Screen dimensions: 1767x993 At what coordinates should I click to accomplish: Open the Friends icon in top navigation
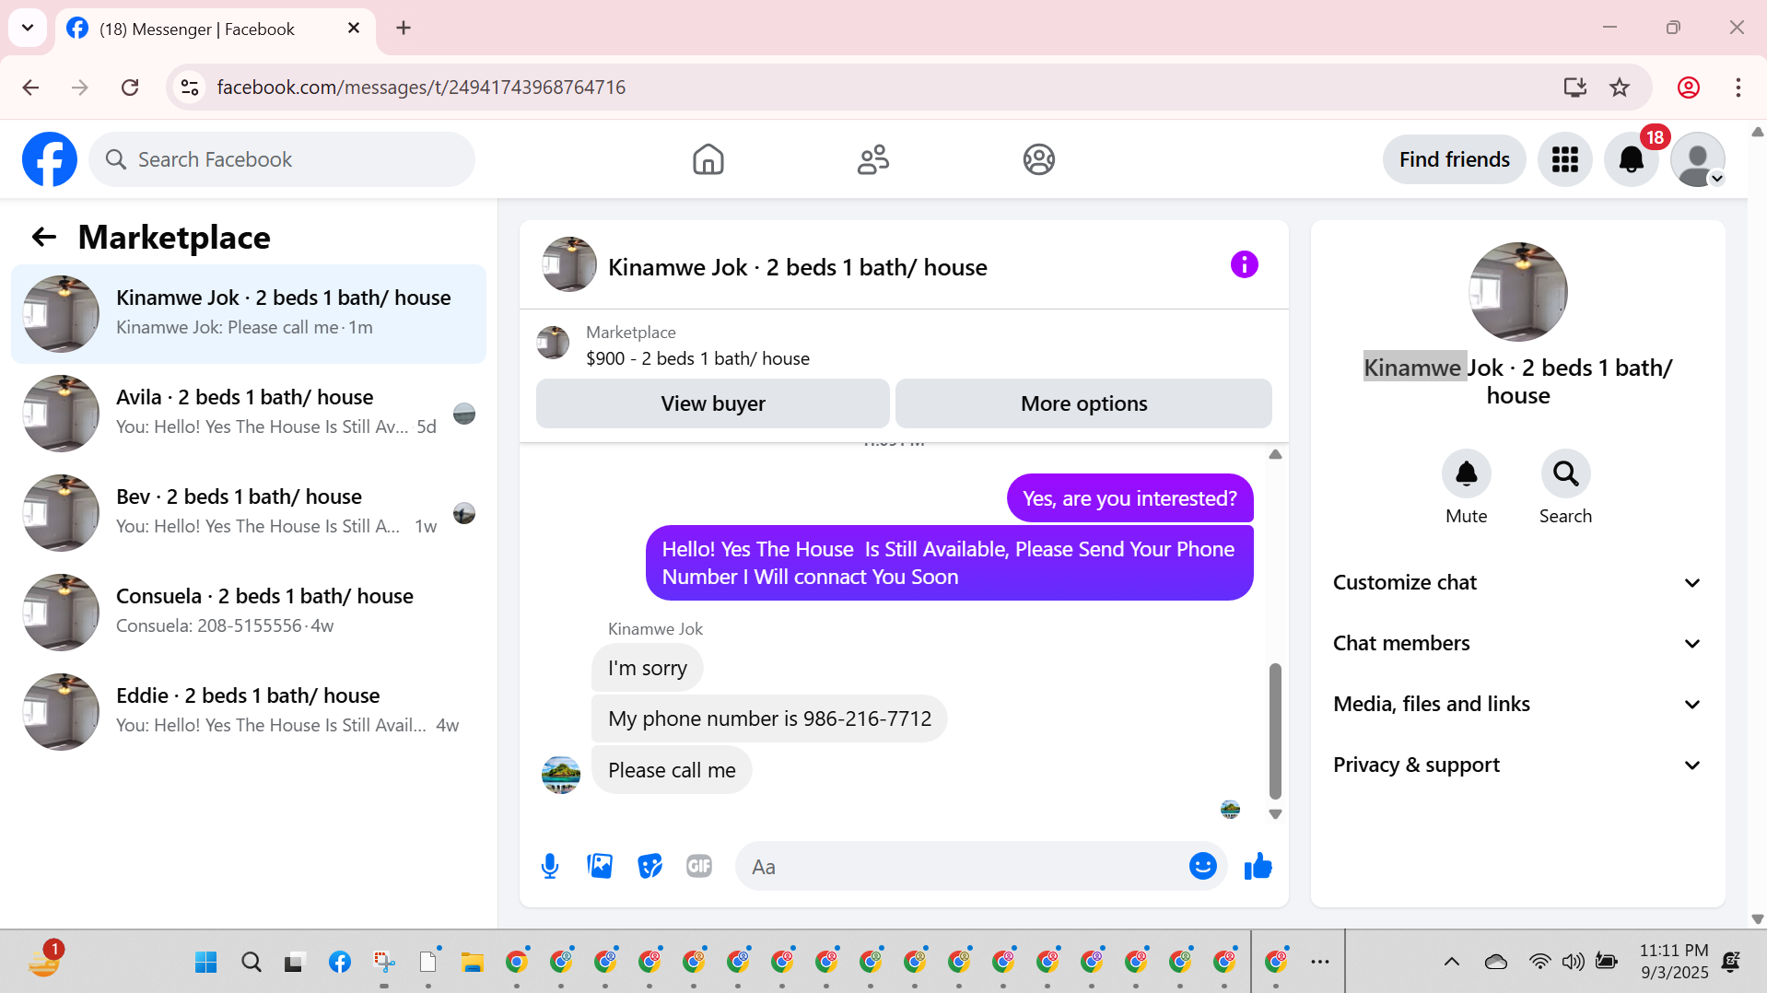click(872, 159)
